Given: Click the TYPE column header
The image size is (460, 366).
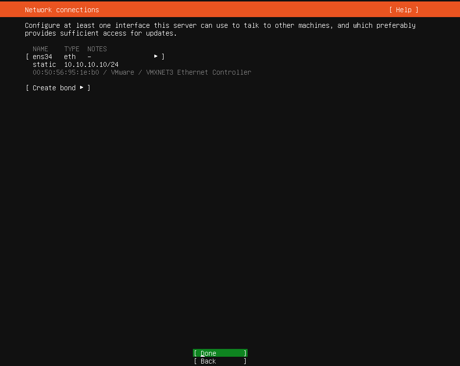Looking at the screenshot, I should click(71, 49).
